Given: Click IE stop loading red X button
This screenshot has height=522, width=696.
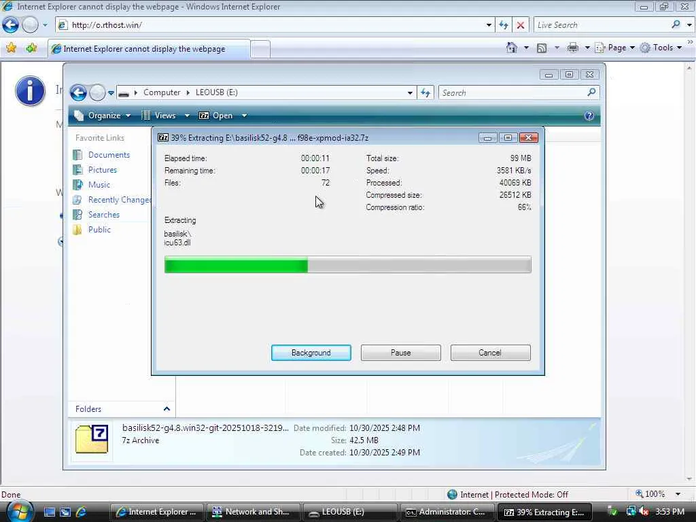Looking at the screenshot, I should 521,25.
